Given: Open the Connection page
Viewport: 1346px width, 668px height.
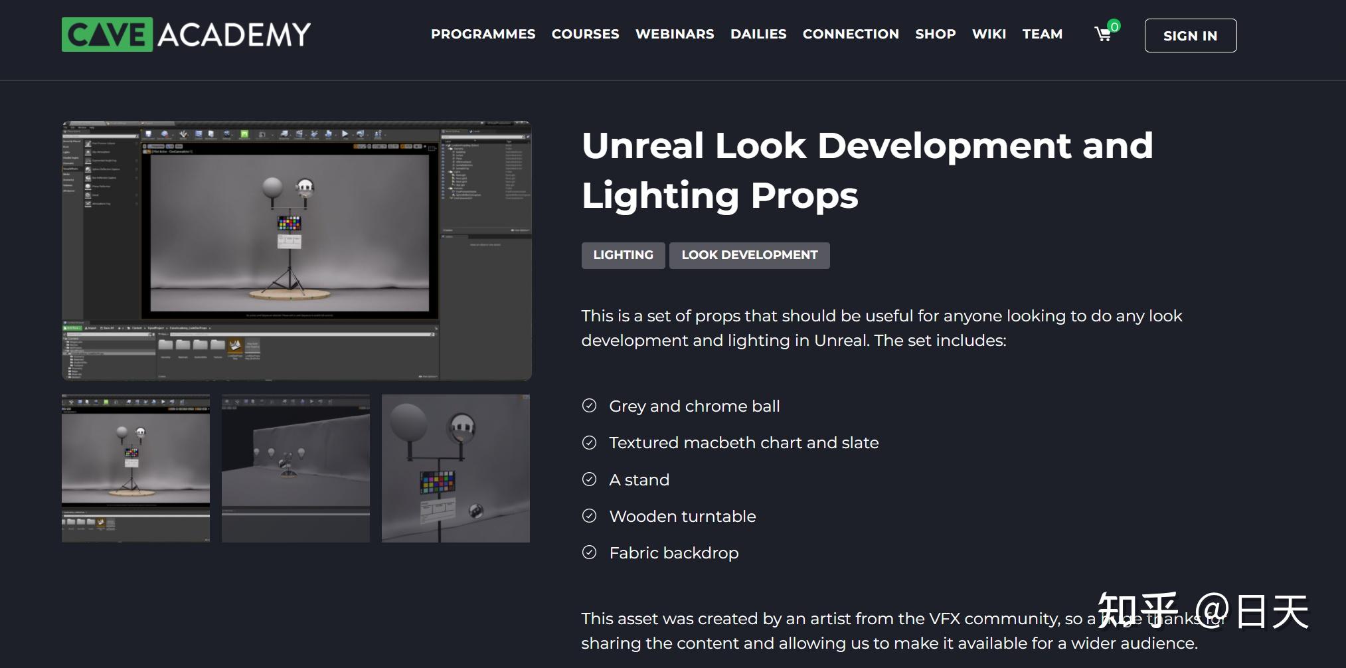Looking at the screenshot, I should (x=851, y=34).
